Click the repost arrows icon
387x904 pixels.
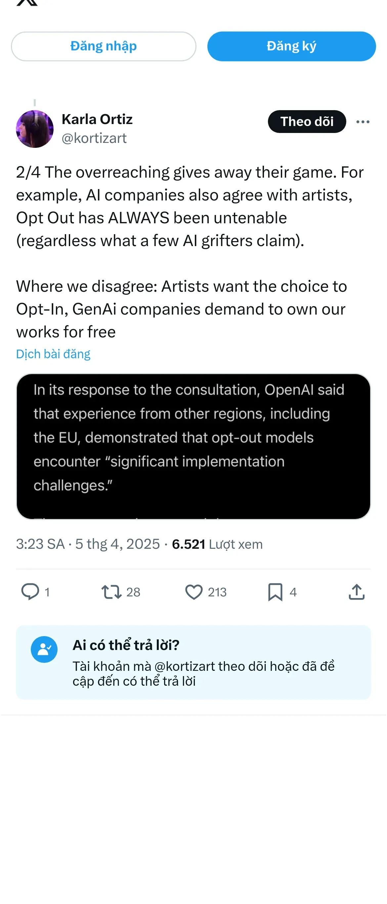click(x=111, y=592)
